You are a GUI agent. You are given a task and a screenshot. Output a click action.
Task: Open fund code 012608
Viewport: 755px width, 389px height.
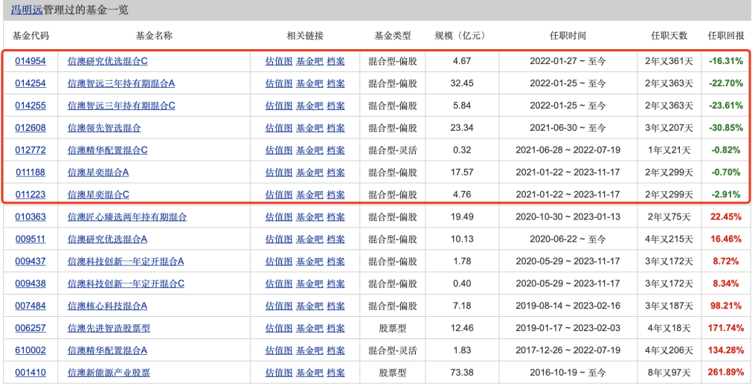tap(30, 128)
